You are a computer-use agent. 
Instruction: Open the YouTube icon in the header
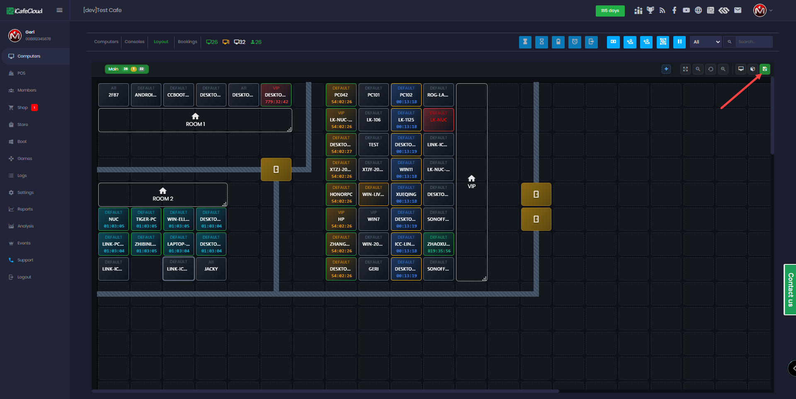[x=686, y=10]
